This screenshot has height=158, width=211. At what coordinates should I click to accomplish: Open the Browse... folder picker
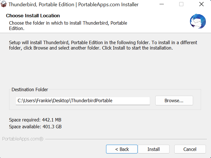coord(174,101)
